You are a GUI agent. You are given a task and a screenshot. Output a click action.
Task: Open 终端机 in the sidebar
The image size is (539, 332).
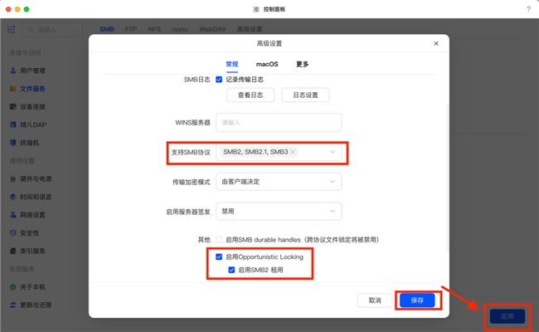[29, 143]
